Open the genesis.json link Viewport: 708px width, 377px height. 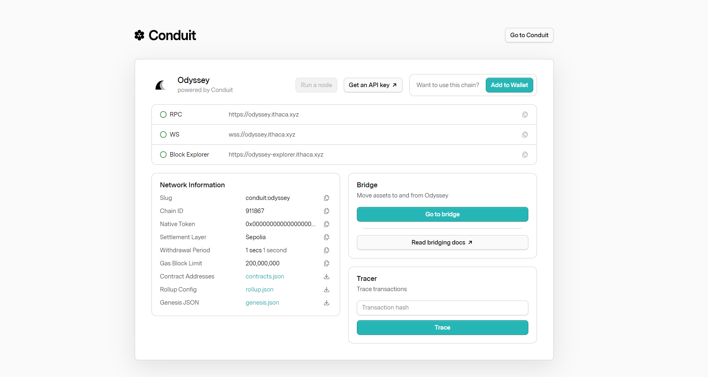(x=262, y=303)
